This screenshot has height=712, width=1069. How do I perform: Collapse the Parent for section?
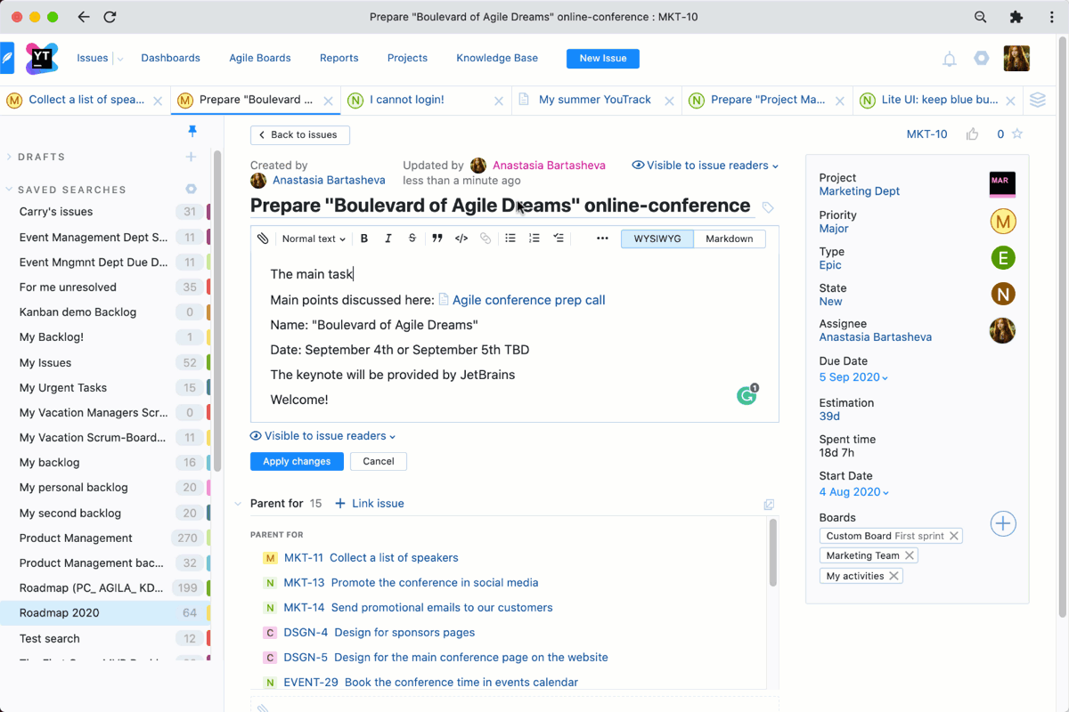coord(238,504)
